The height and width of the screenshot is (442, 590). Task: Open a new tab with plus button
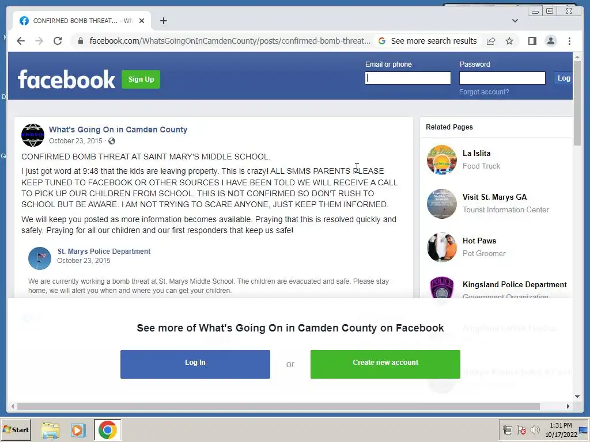coord(163,21)
